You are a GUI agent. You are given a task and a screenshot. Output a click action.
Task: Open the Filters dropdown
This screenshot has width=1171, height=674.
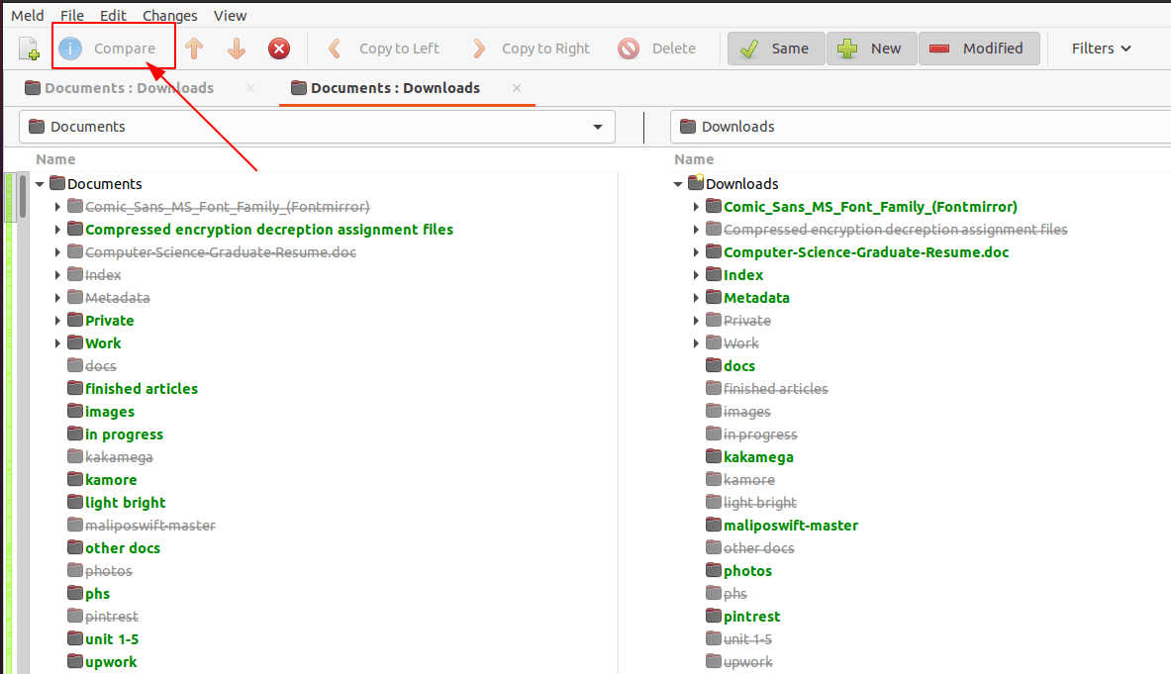click(x=1101, y=48)
